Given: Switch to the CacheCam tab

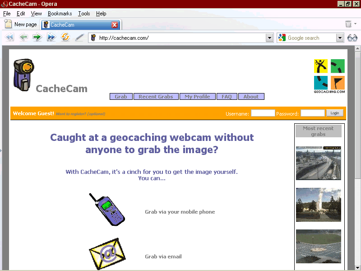Looking at the screenshot, I should 81,25.
